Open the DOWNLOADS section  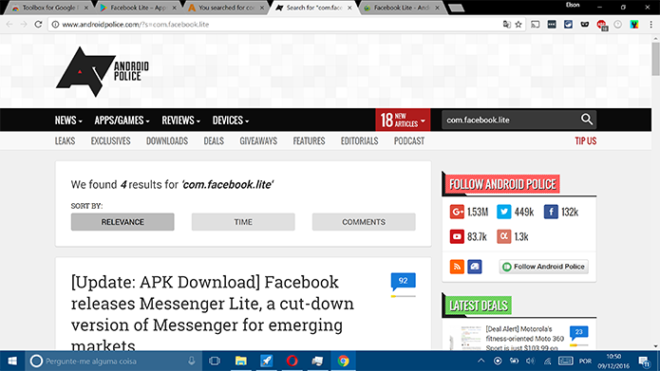[167, 141]
